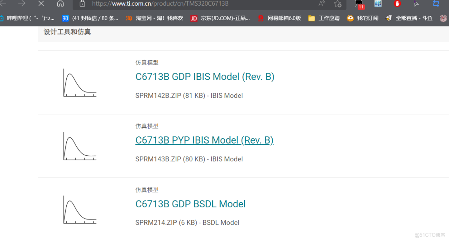Click the waveform thumbnail beside SPRM142B.ZIP
This screenshot has height=241, width=449.
pos(79,83)
